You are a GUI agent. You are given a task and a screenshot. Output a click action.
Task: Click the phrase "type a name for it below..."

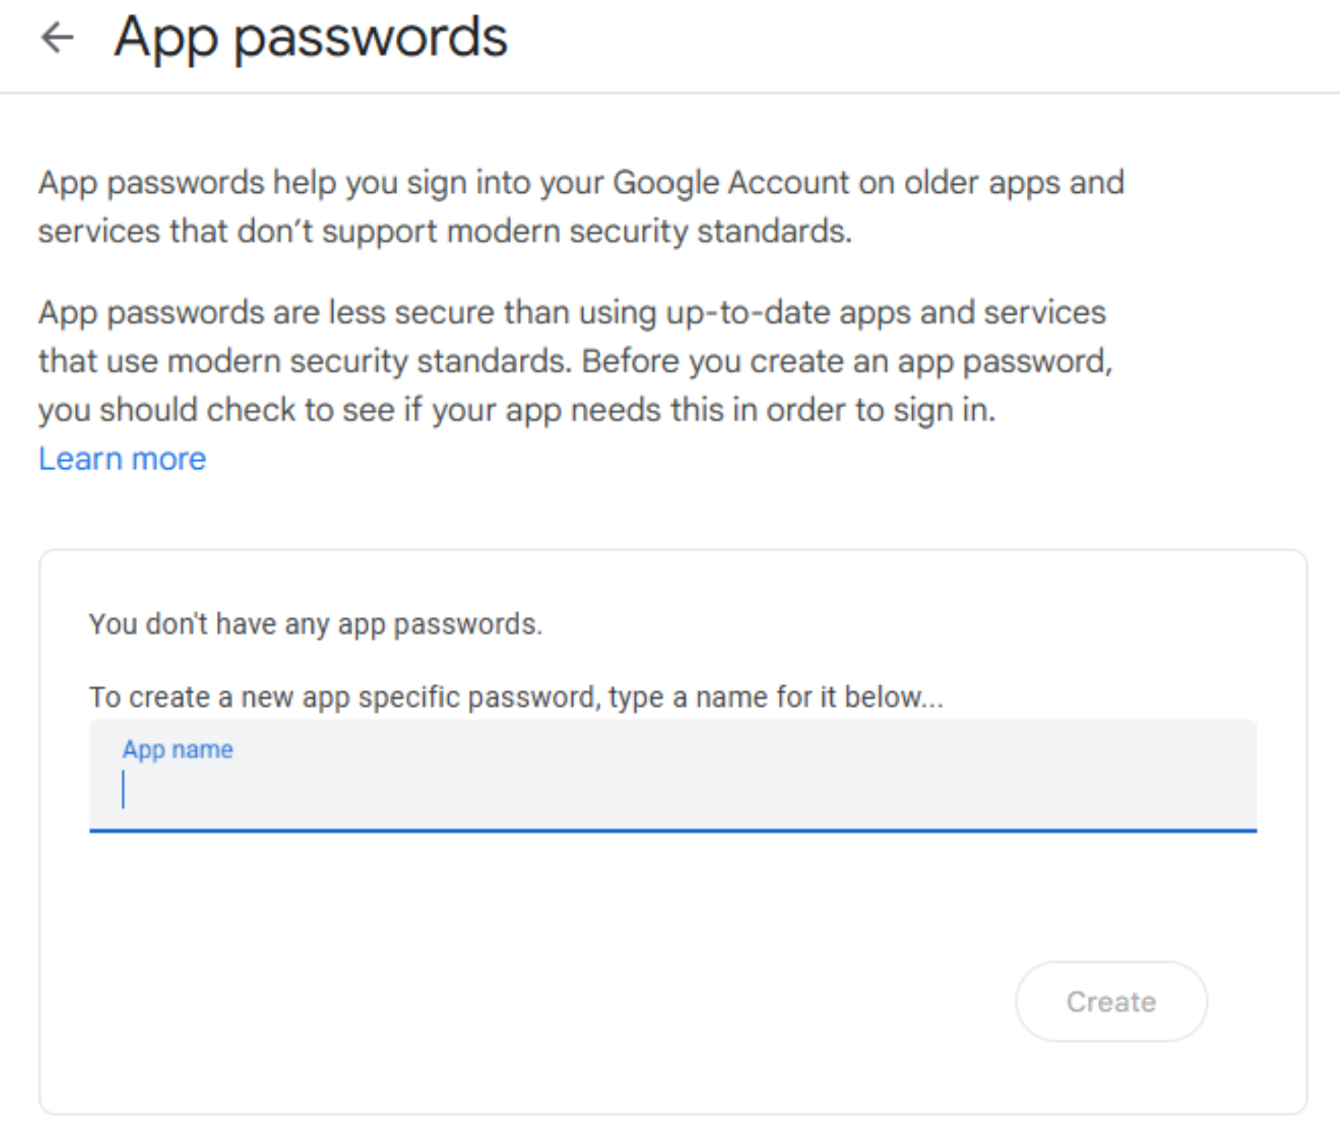click(776, 697)
